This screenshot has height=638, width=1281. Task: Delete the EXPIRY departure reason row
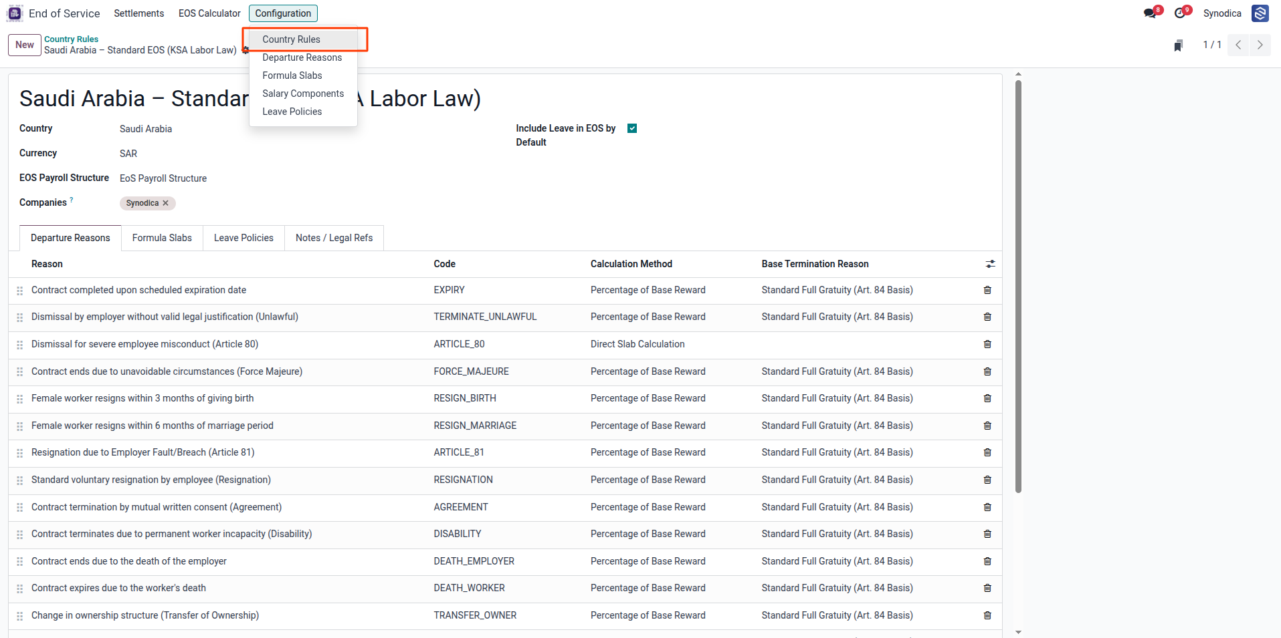[x=987, y=290]
